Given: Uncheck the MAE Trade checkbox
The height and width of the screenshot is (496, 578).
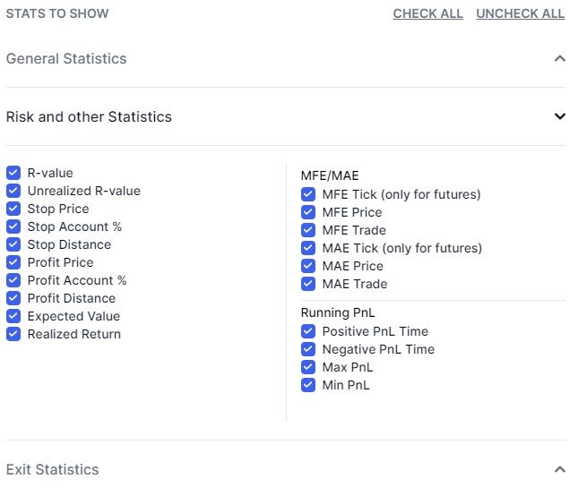Looking at the screenshot, I should 308,284.
